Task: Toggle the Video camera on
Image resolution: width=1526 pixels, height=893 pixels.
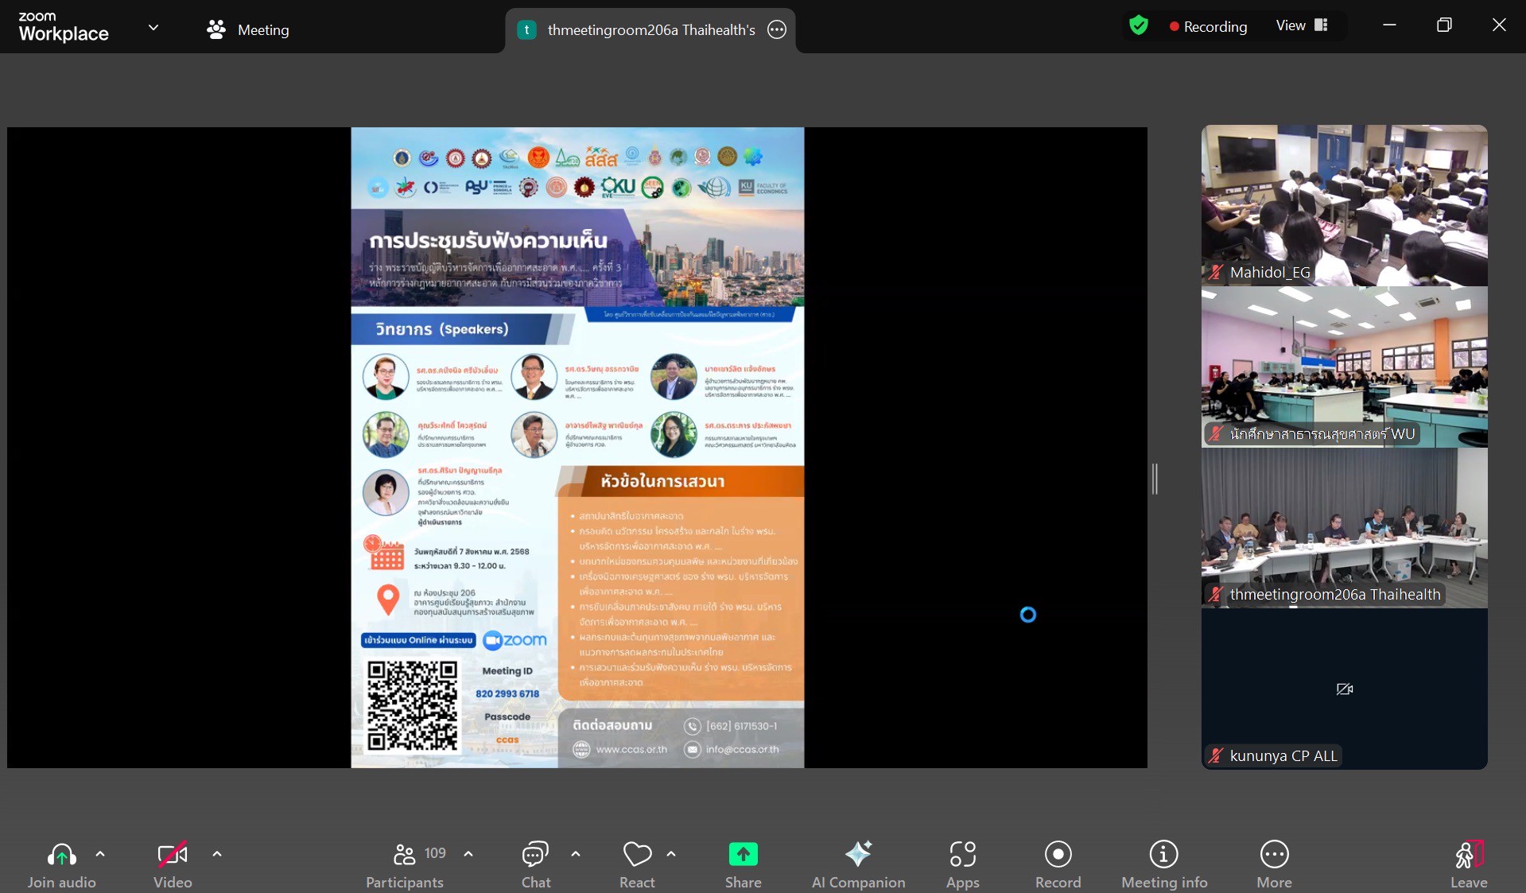Action: (173, 864)
